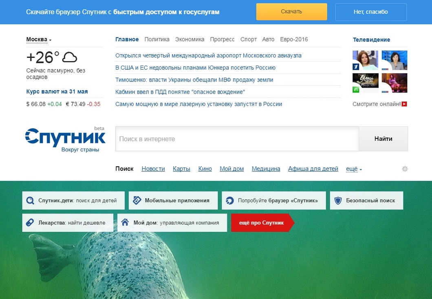
Task: Switch to Евро-2016 news tab
Action: pyautogui.click(x=294, y=40)
